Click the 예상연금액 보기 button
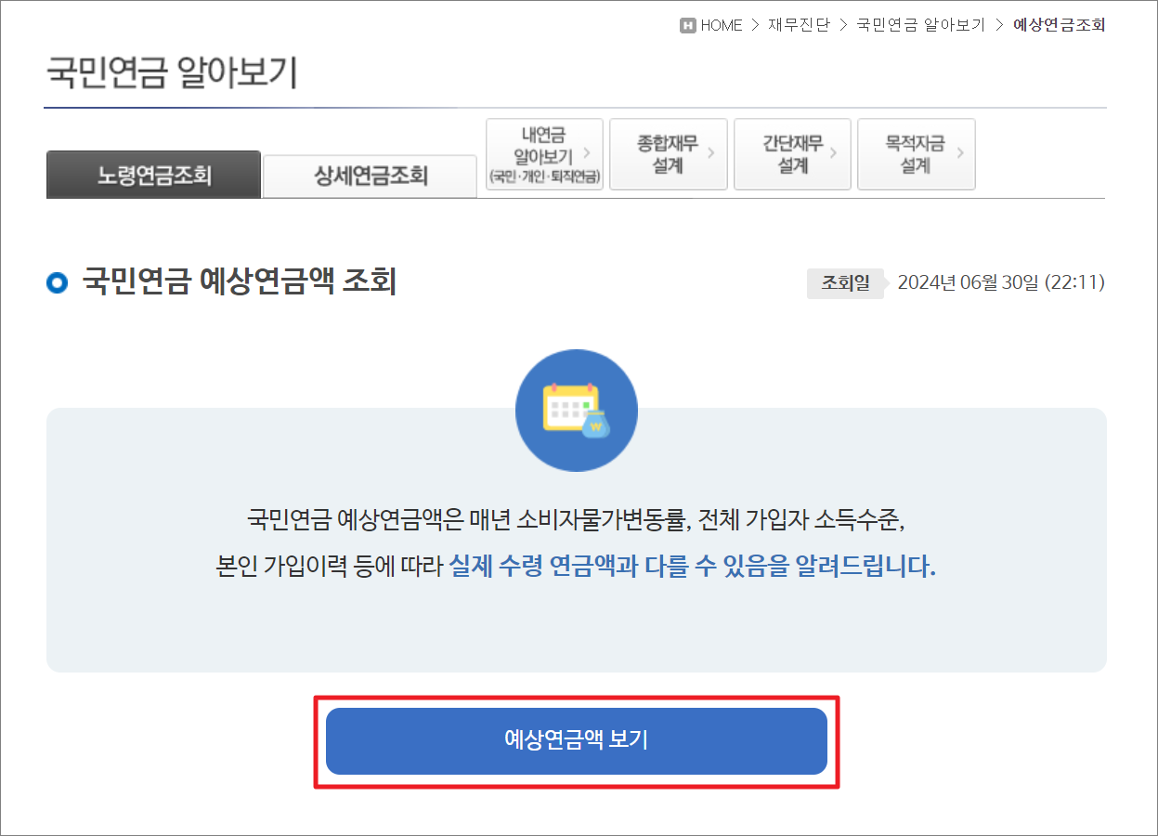The image size is (1158, 836). [577, 740]
